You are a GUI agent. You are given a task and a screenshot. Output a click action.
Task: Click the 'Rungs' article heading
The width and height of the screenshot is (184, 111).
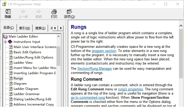(78, 27)
